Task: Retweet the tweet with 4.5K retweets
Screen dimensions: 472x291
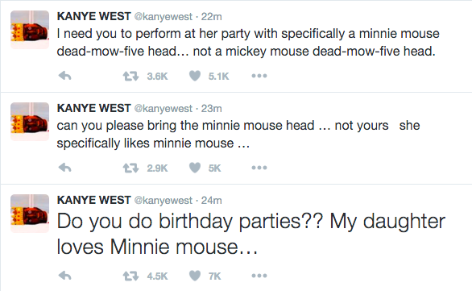Action: [130, 276]
